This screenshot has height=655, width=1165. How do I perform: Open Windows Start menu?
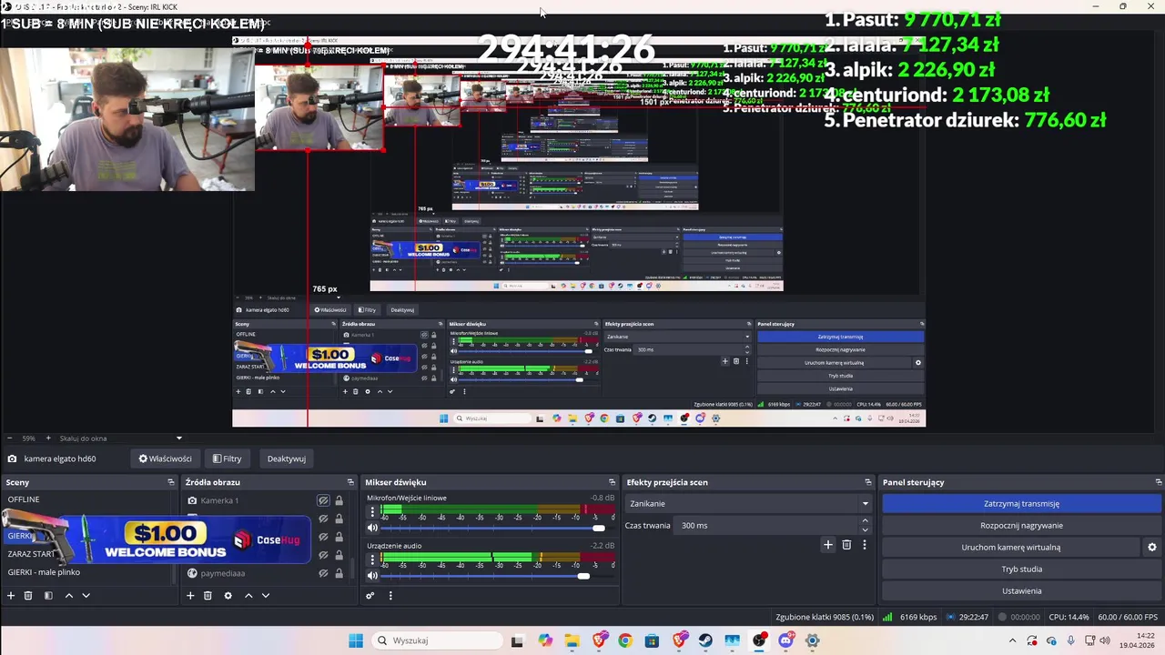[356, 640]
